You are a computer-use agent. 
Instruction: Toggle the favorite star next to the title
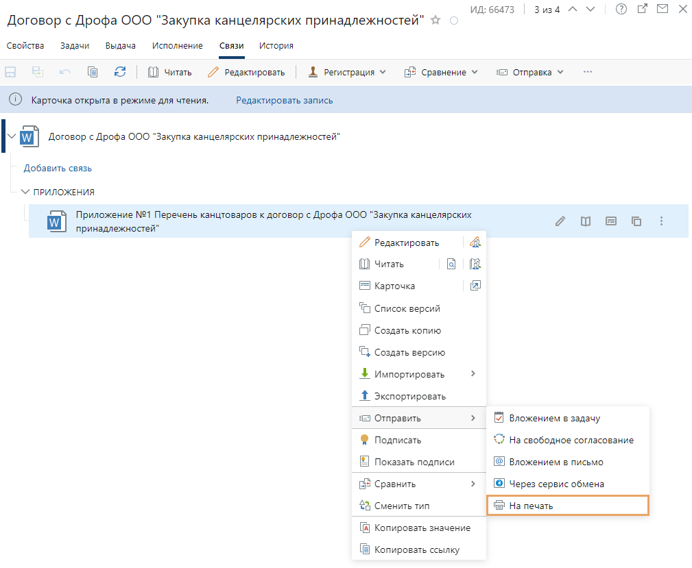pyautogui.click(x=436, y=21)
